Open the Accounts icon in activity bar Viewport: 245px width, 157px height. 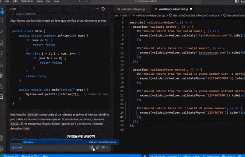2,138
